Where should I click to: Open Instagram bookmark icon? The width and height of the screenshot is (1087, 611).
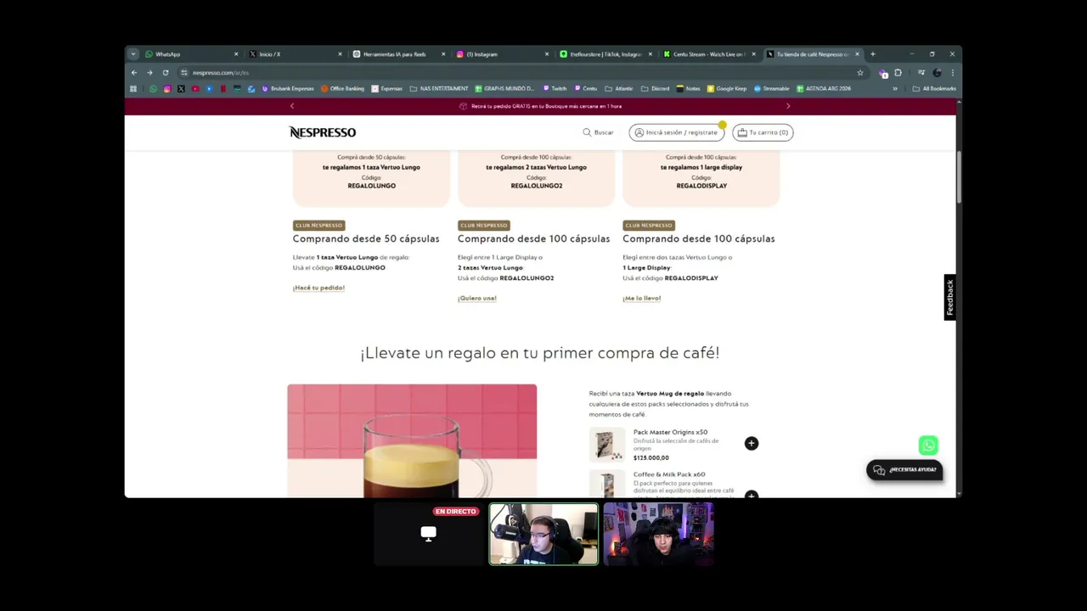click(167, 88)
